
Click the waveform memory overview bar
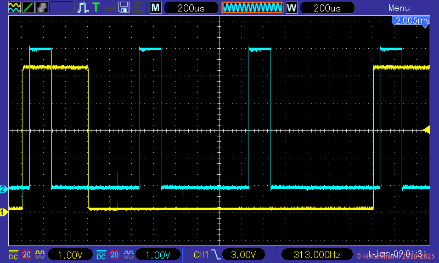(252, 8)
